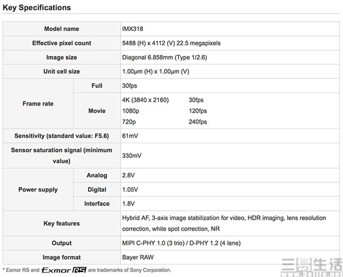Click the Image size row label
This screenshot has height=277, width=343.
coord(62,57)
